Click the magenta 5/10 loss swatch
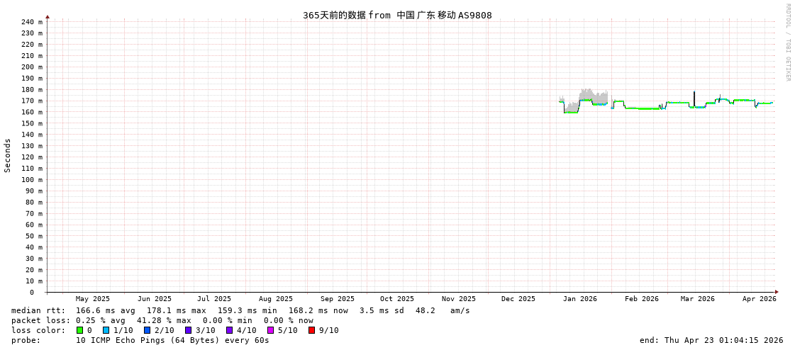 [x=270, y=330]
